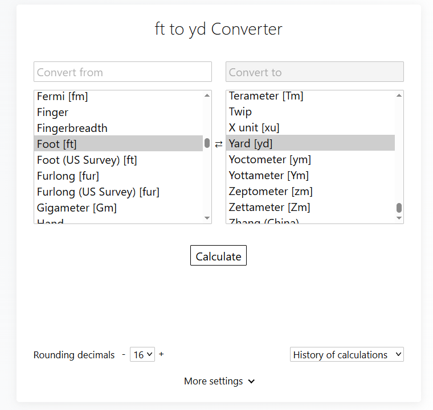Click the swap units arrows icon

[219, 144]
